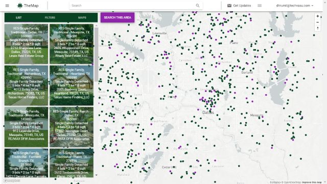Click the Plano label on map
Image resolution: width=327 pixels, height=184 pixels.
(234, 43)
